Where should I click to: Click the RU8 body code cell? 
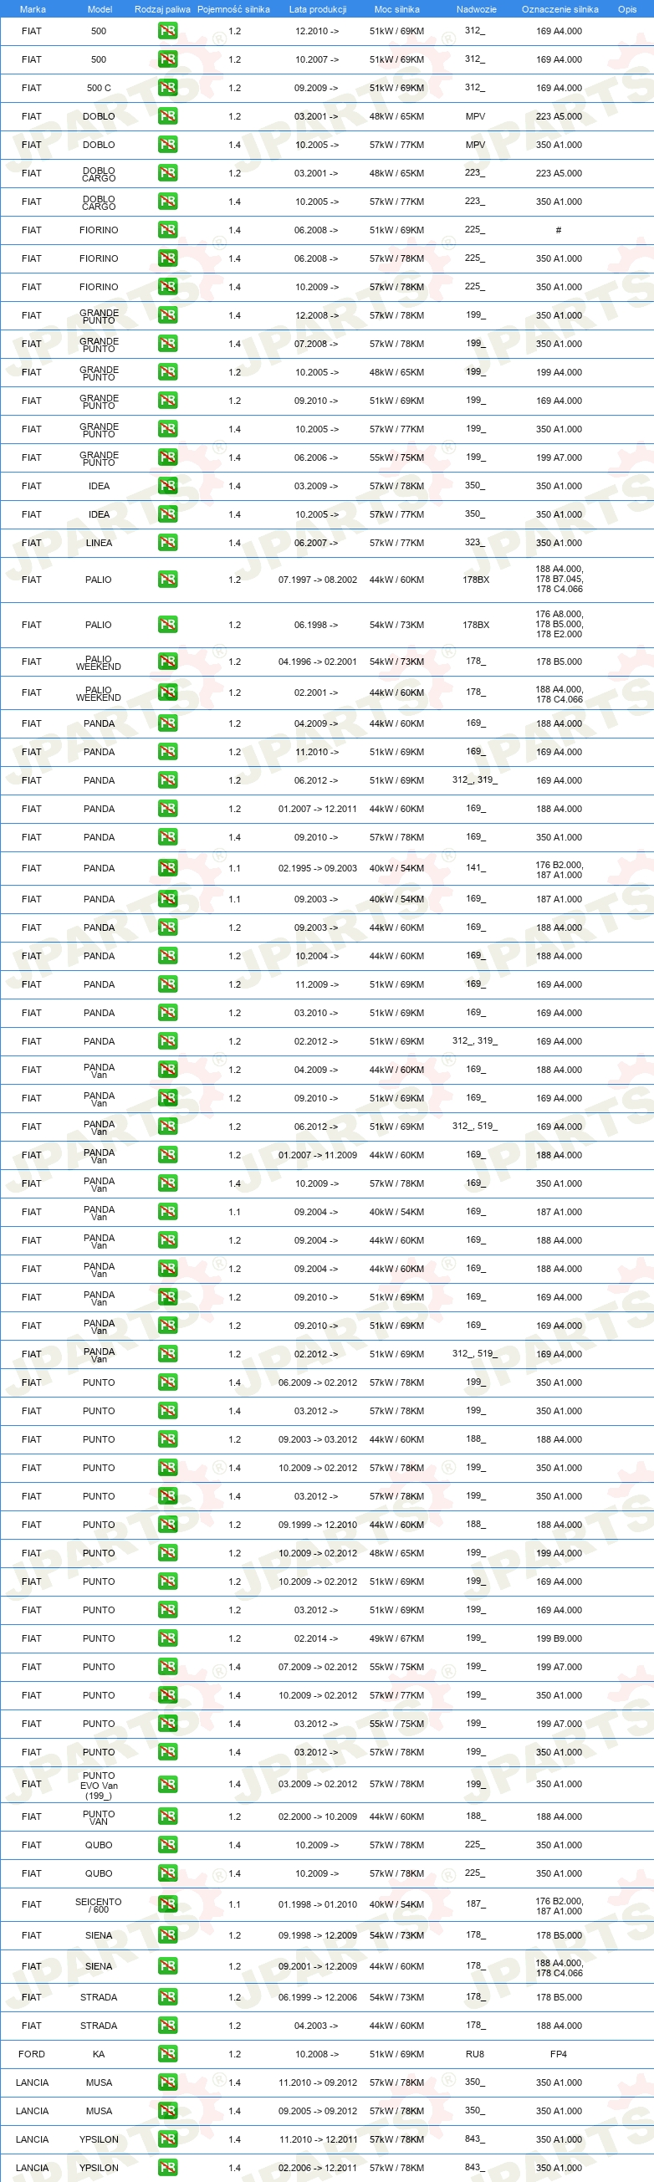(x=475, y=2054)
